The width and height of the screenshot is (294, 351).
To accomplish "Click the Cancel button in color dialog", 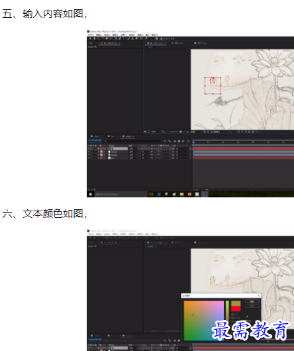I will (x=252, y=306).
